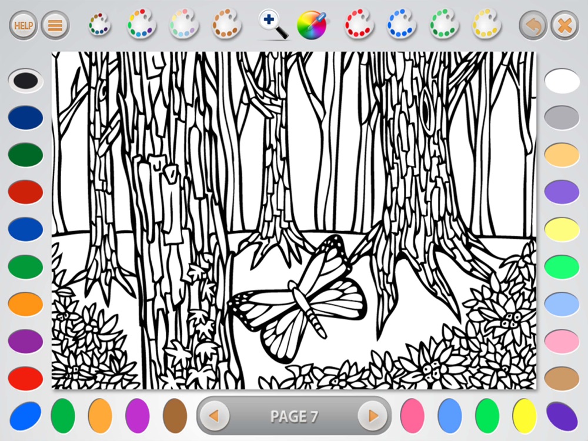Pick the white swatch on right

click(562, 80)
